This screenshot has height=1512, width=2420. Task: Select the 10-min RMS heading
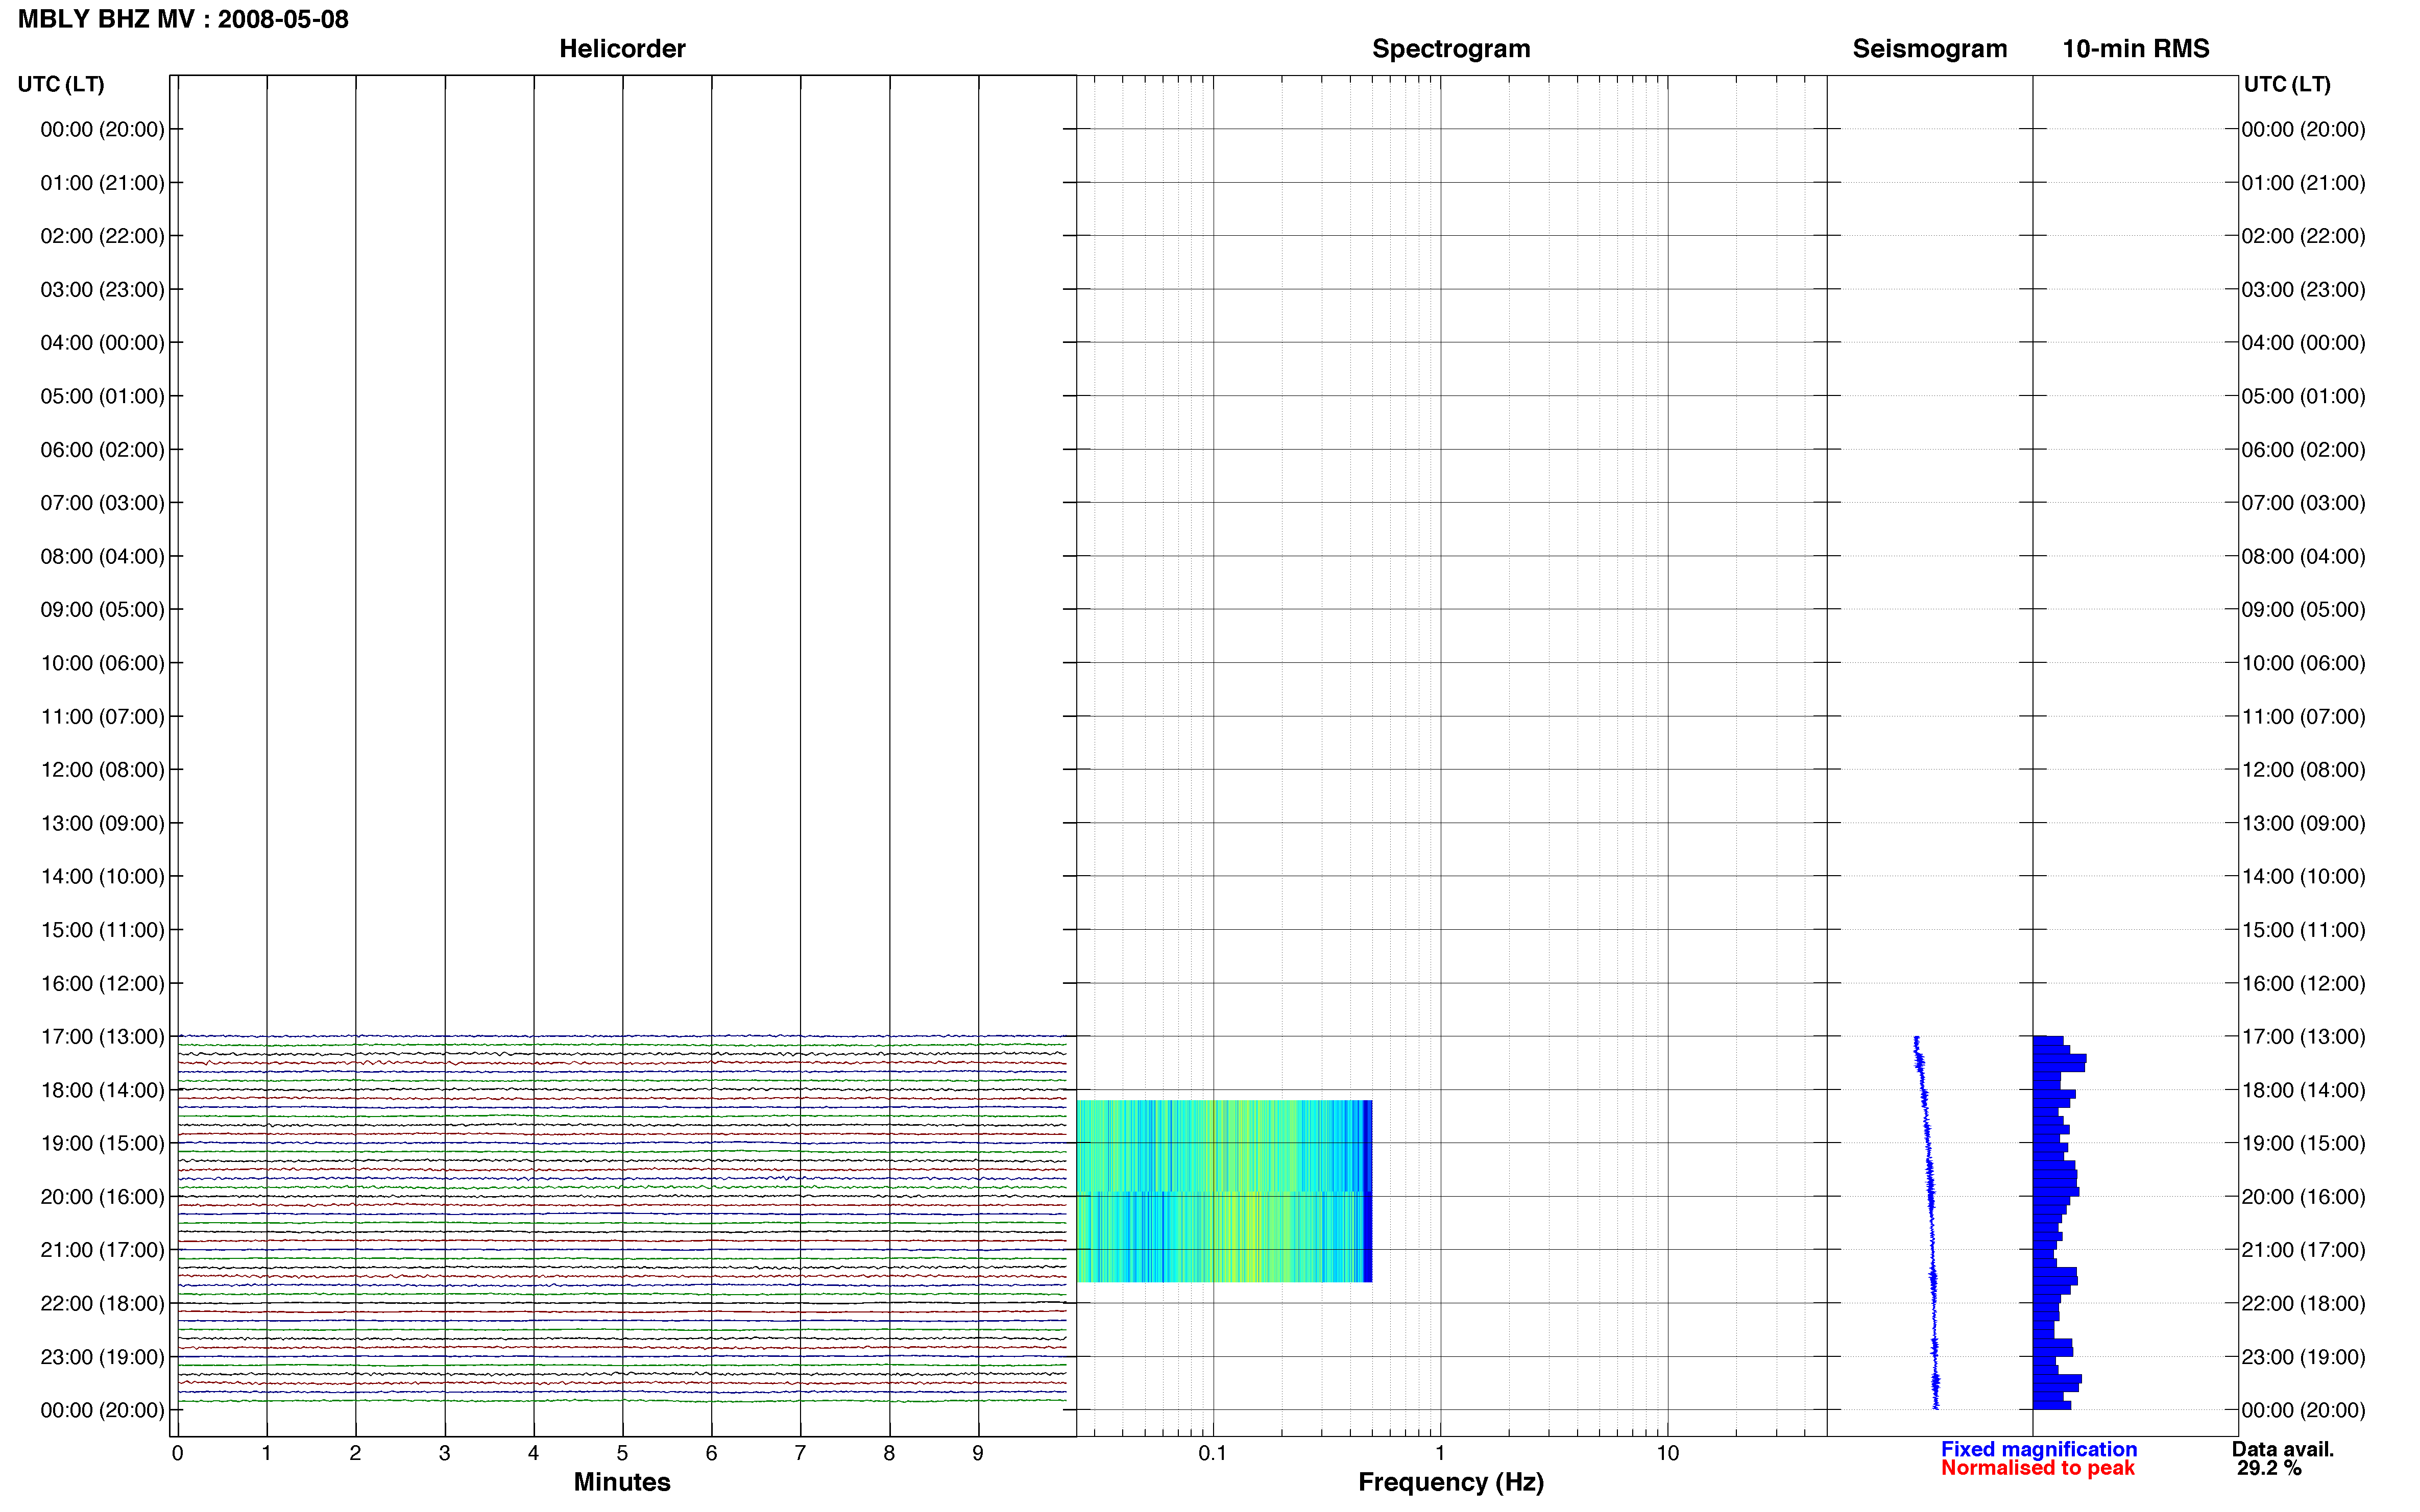2136,49
